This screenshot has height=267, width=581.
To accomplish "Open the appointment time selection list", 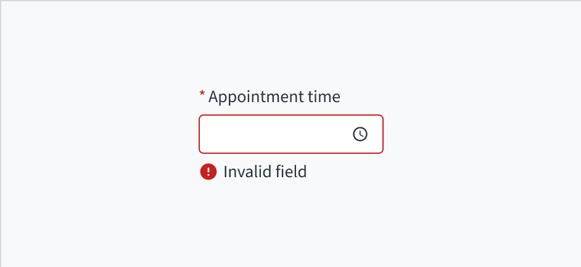I will click(360, 134).
